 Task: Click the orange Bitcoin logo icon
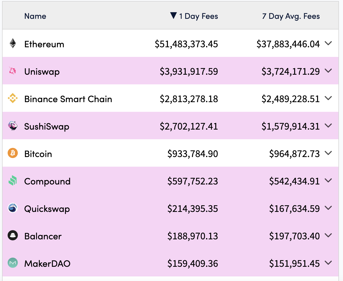tap(13, 153)
